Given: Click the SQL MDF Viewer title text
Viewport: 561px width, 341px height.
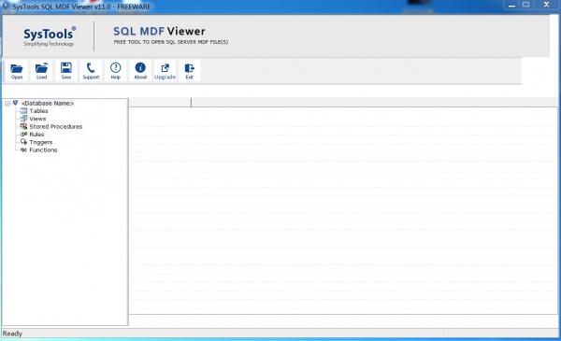Looking at the screenshot, I should point(159,31).
